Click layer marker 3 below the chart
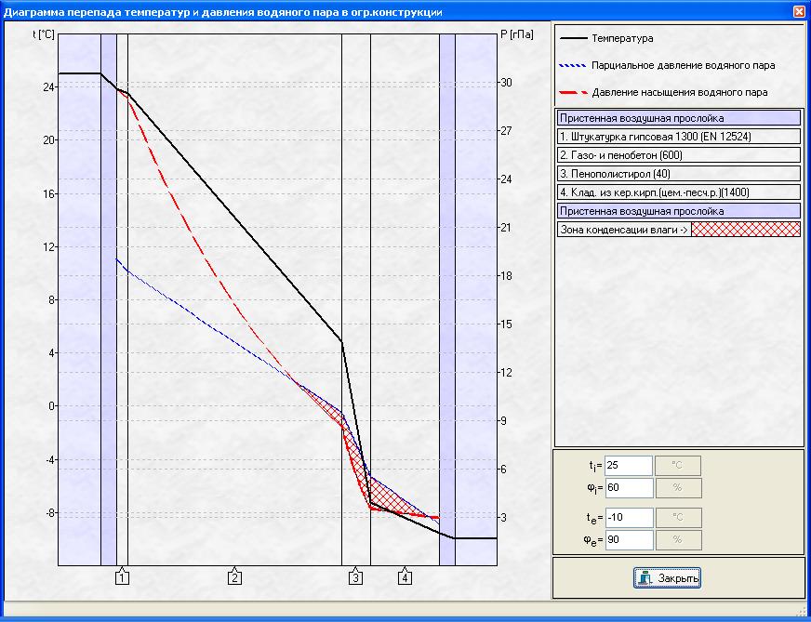Viewport: 811px width, 622px height. coord(355,577)
